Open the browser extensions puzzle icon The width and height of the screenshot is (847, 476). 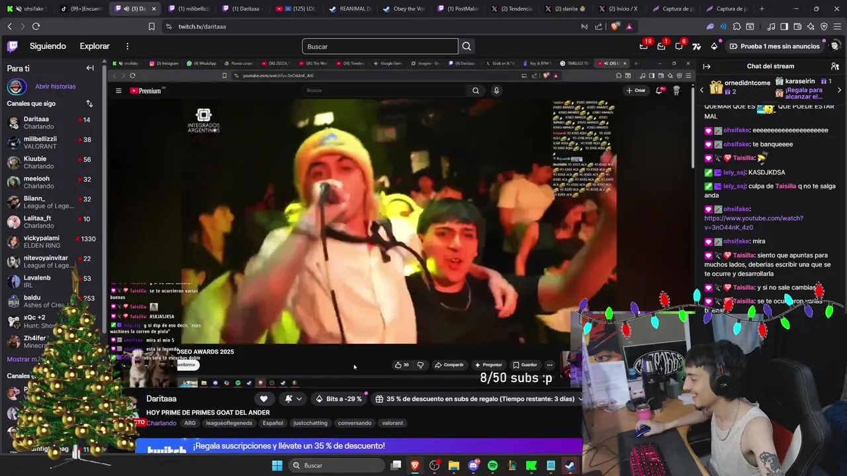click(x=736, y=26)
